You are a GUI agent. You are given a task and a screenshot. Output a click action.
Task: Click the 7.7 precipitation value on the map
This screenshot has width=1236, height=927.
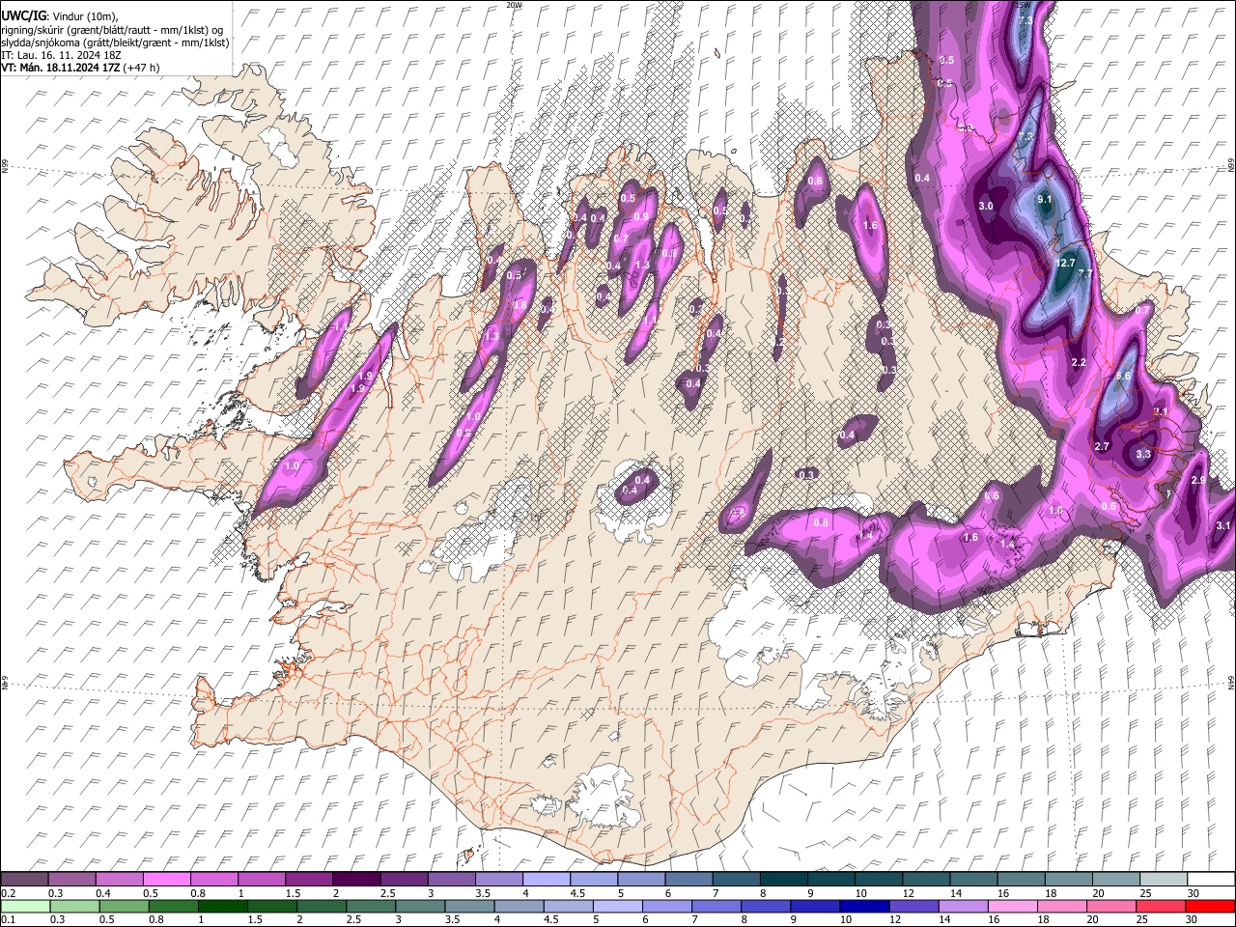(1084, 274)
